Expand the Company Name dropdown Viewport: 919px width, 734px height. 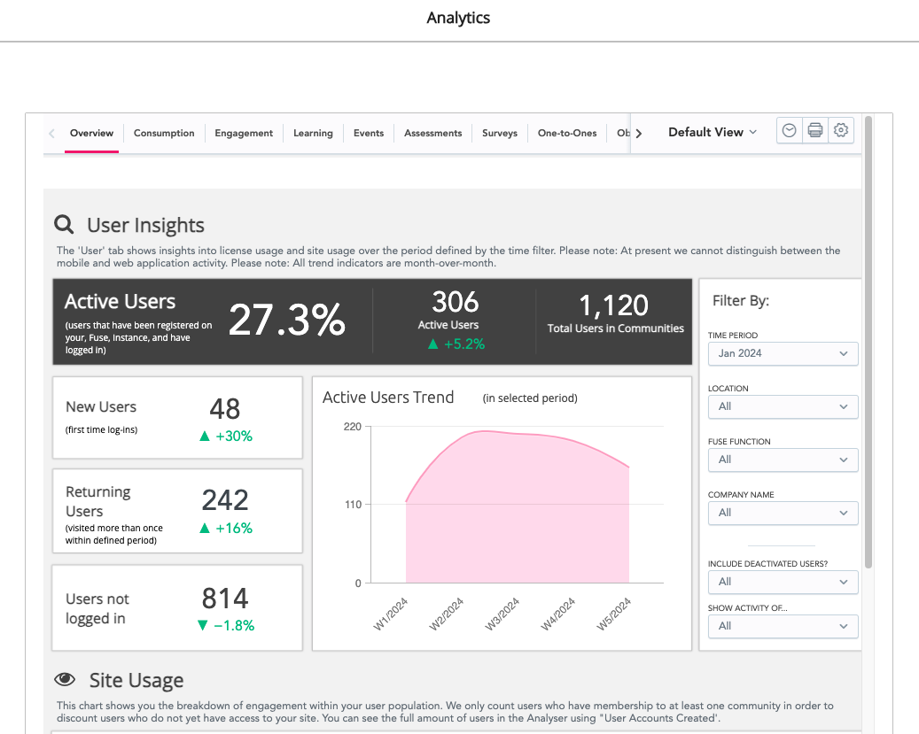pos(783,513)
